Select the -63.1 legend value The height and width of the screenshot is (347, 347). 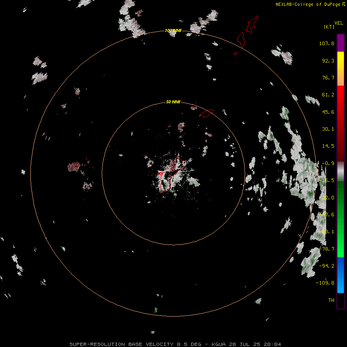[x=327, y=232]
